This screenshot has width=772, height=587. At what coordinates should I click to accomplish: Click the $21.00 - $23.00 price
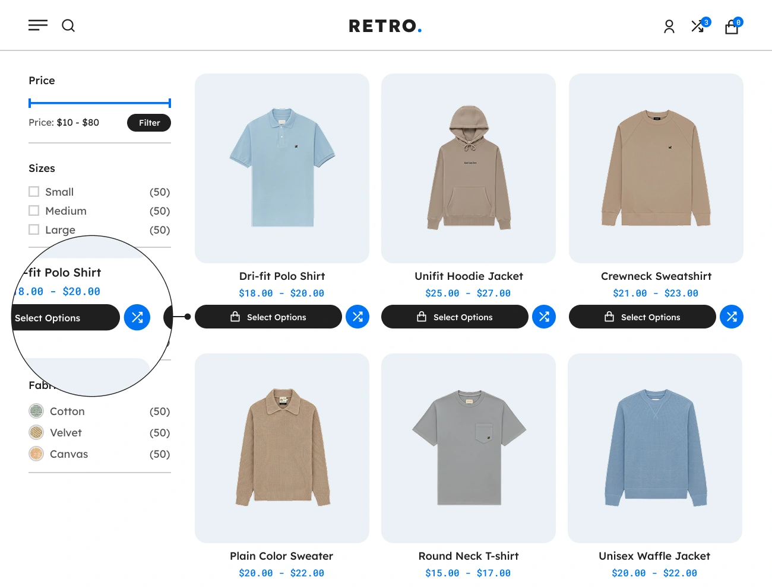coord(656,293)
